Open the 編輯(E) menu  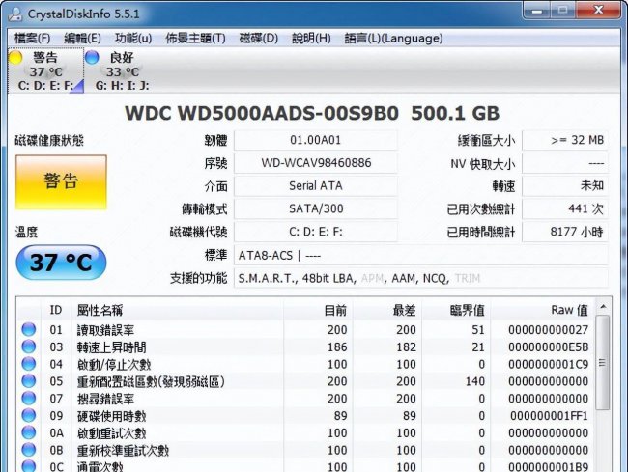(82, 39)
